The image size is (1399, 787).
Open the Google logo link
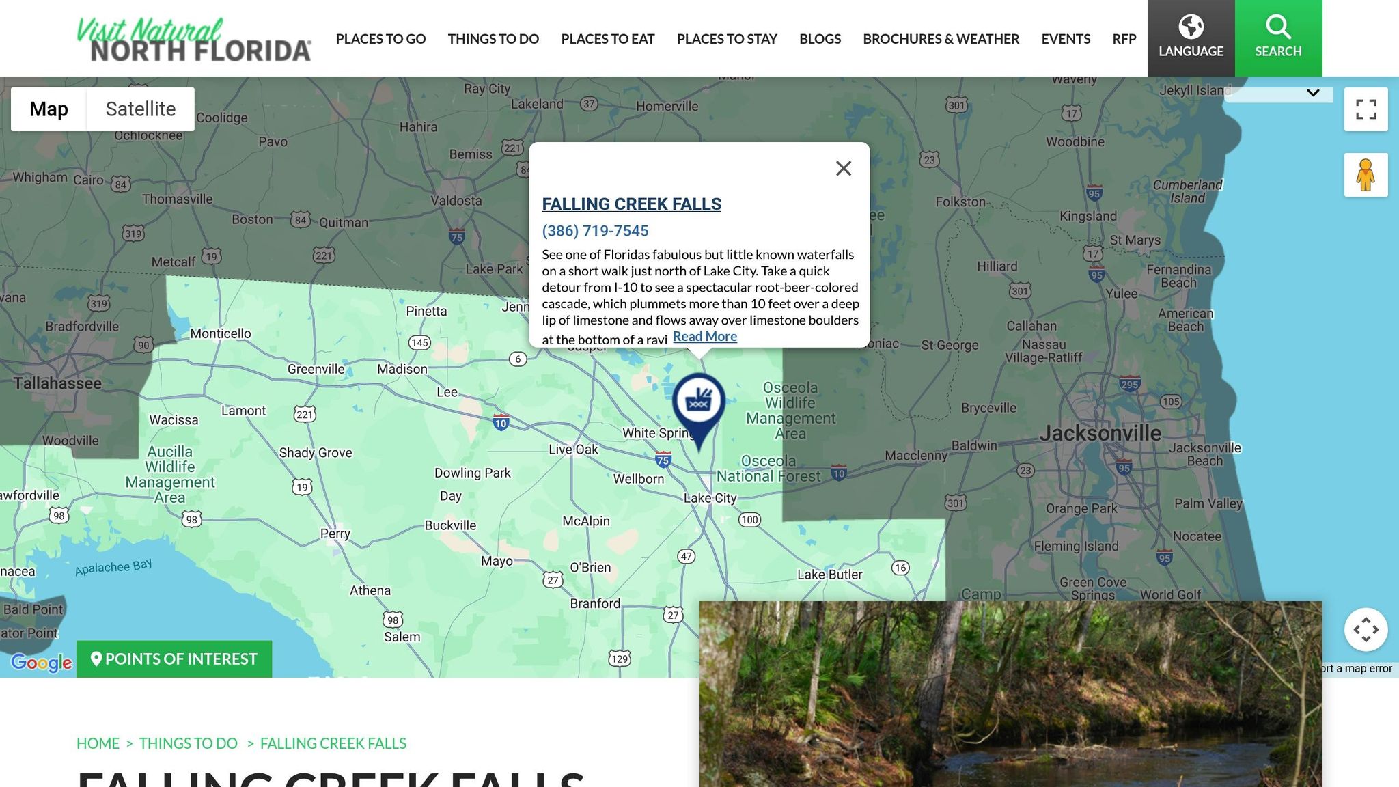tap(42, 662)
